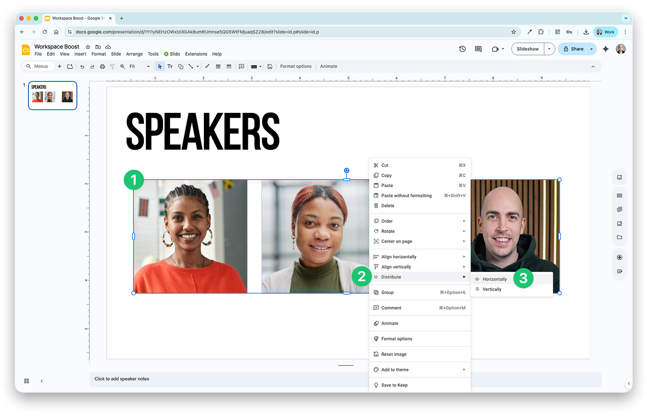
Task: Open the stock photos side panel icon
Action: [x=619, y=209]
